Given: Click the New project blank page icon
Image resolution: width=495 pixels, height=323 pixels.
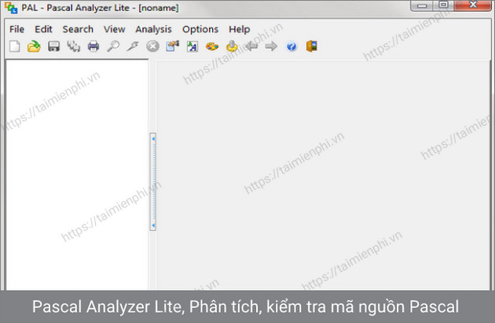Looking at the screenshot, I should 14,46.
